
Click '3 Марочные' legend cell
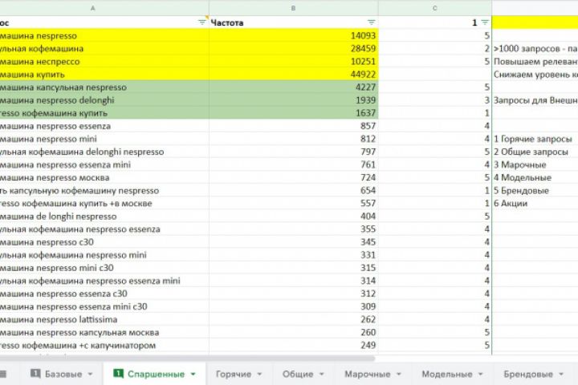[x=535, y=164]
